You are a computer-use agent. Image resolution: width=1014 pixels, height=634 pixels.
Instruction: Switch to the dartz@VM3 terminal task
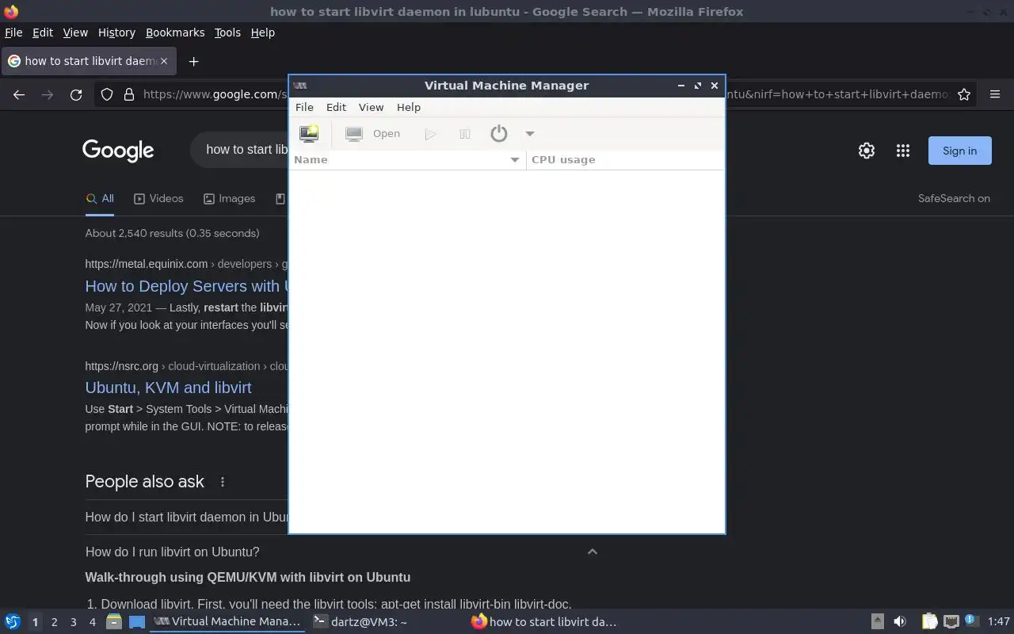pyautogui.click(x=360, y=622)
